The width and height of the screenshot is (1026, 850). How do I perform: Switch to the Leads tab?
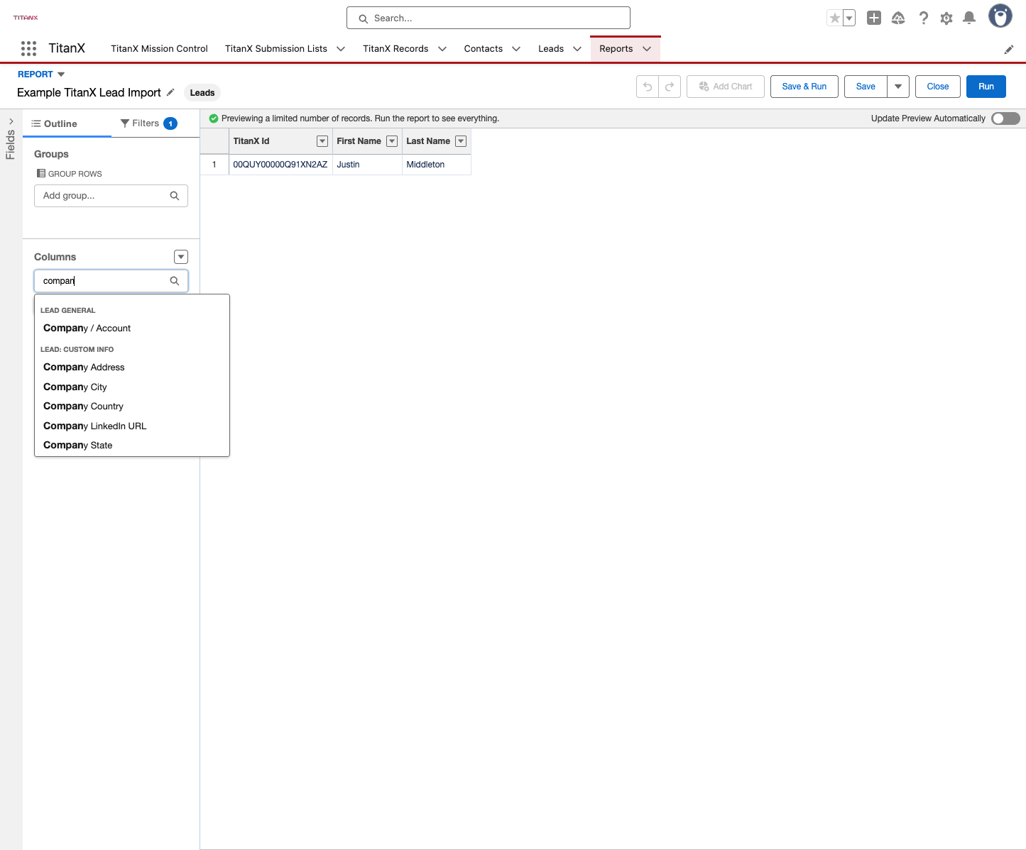pyautogui.click(x=551, y=49)
